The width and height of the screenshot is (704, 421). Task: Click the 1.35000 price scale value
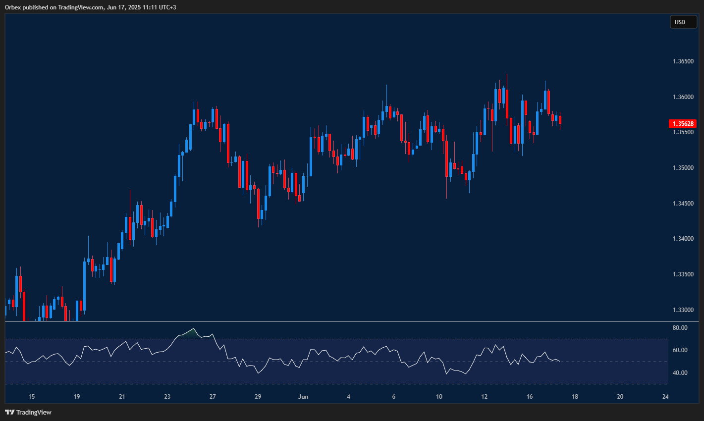[x=683, y=168]
